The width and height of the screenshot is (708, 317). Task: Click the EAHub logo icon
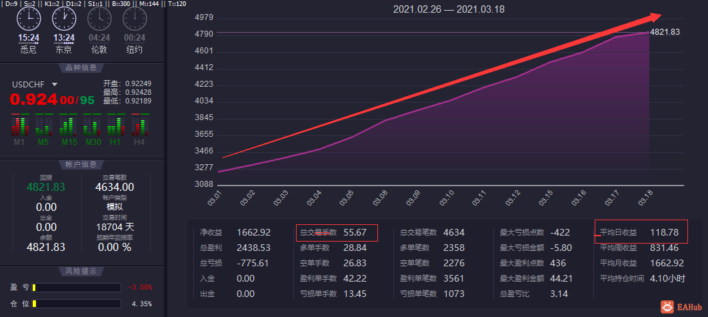coord(667,307)
